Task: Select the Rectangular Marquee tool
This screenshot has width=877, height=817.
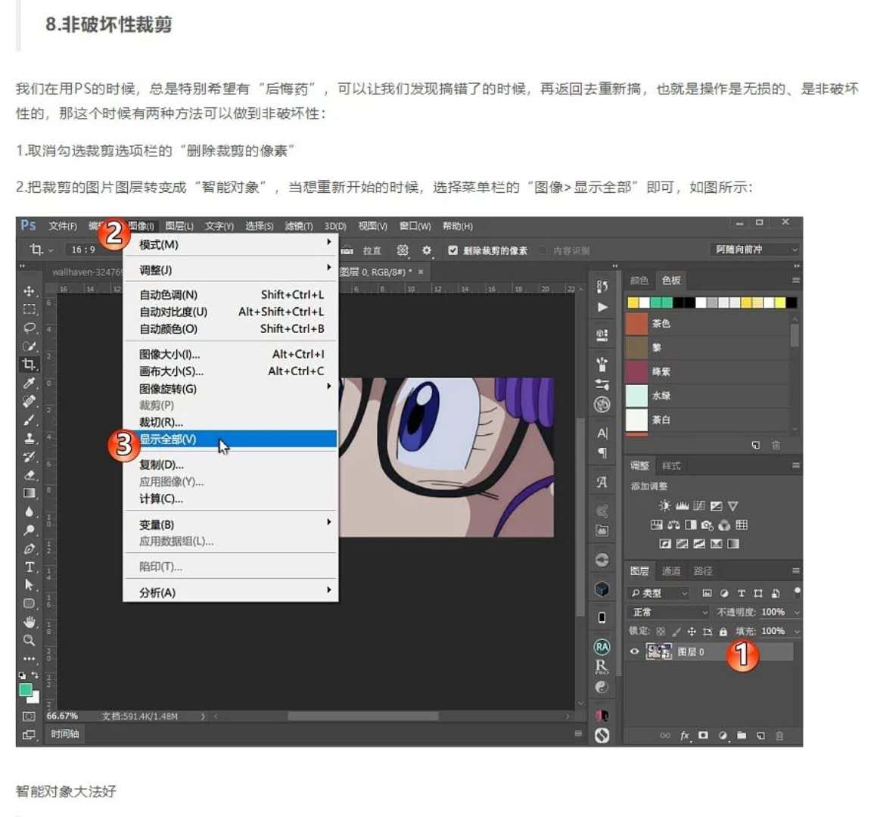Action: click(29, 309)
